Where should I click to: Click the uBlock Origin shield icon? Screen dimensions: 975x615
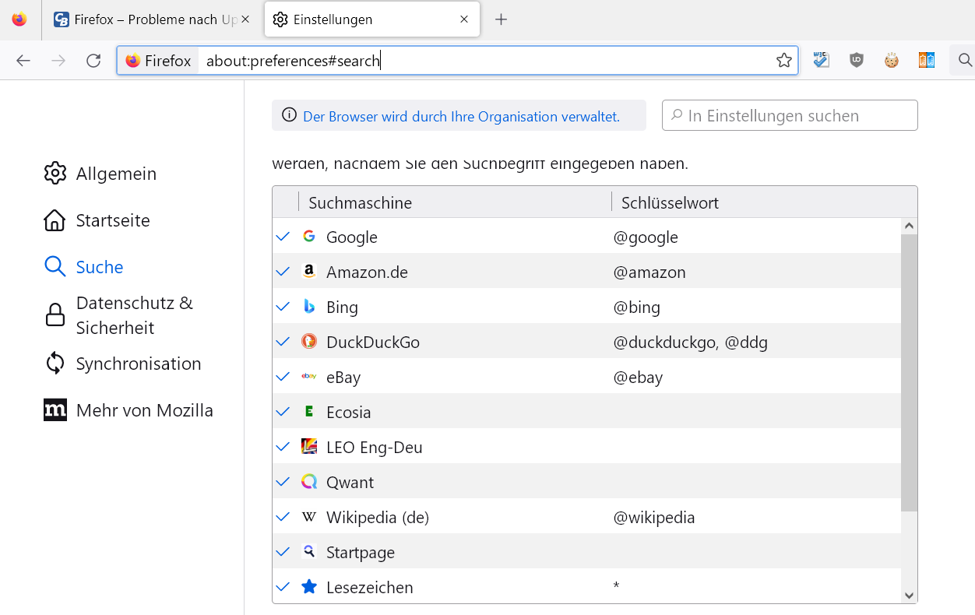857,60
